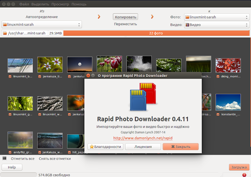Click the star icon on Благодарности

[92, 146]
